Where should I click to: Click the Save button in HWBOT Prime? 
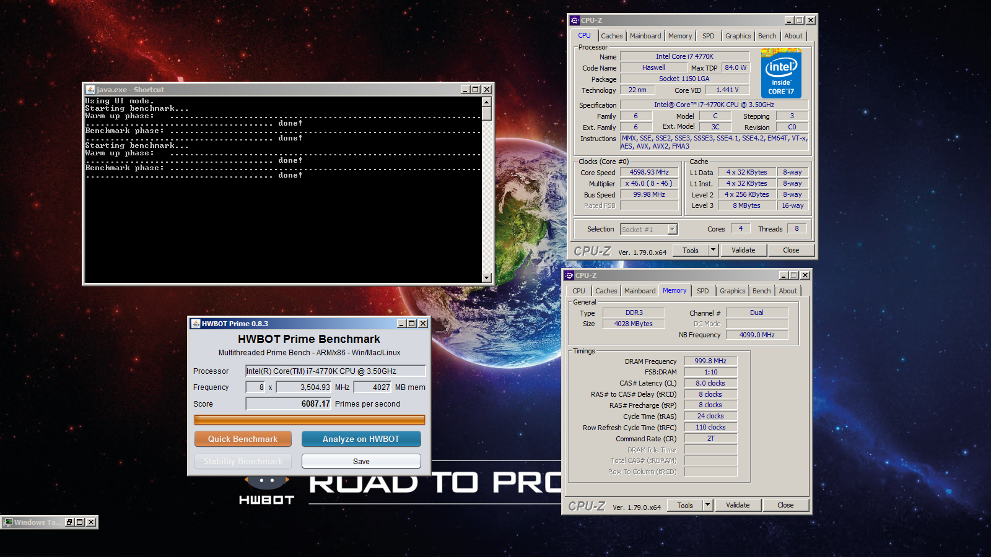pos(361,461)
